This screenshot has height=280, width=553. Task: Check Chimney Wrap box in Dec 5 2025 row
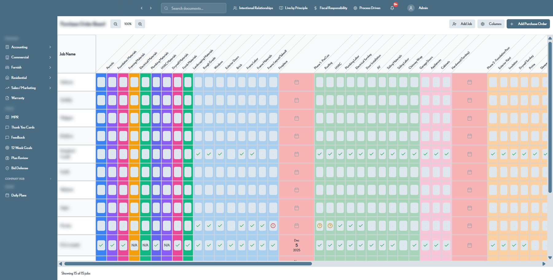pyautogui.click(x=403, y=245)
